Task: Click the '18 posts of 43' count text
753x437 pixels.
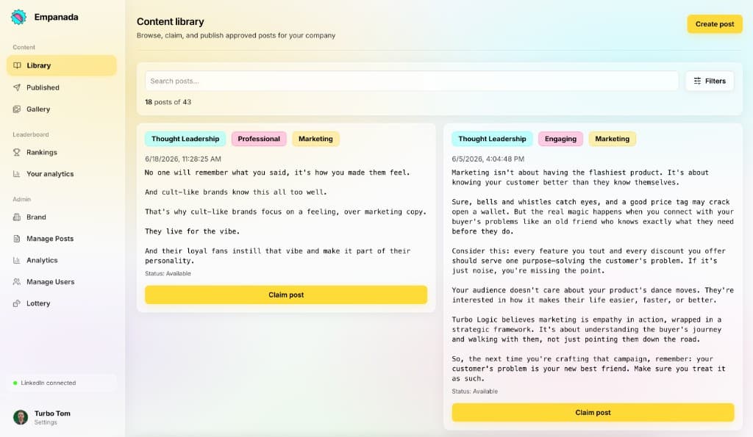Action: pos(168,101)
